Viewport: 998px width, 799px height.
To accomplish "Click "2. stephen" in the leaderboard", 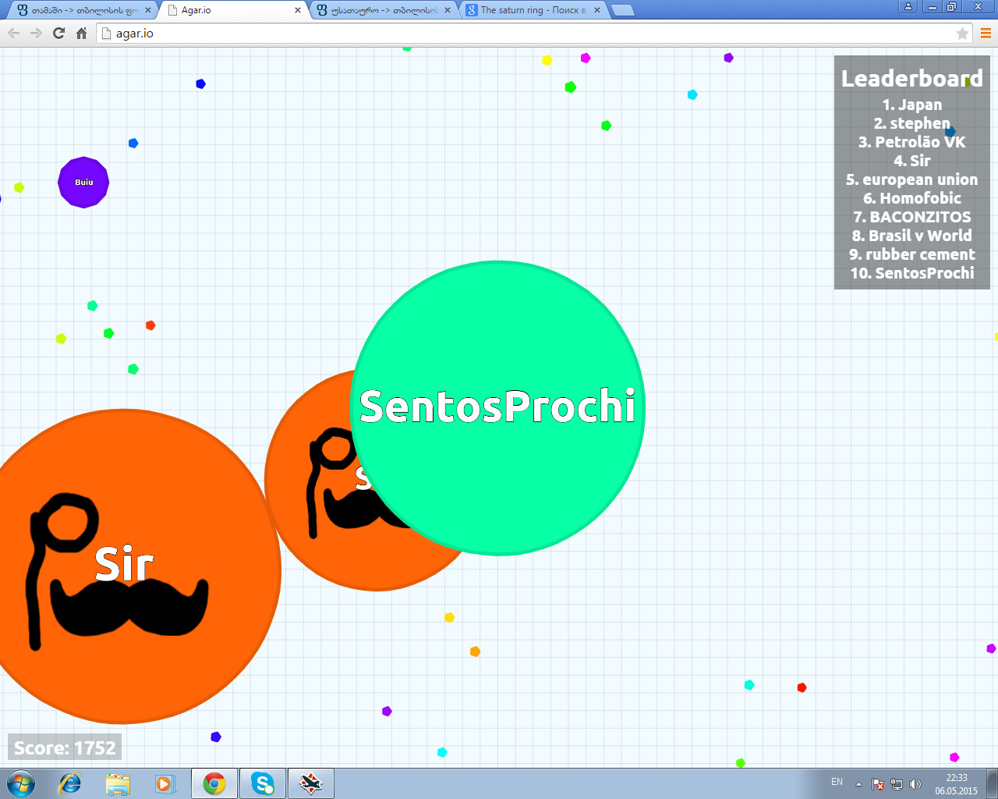I will [x=912, y=123].
